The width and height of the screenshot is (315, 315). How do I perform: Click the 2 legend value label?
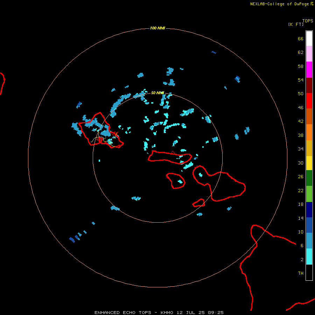[302, 259]
